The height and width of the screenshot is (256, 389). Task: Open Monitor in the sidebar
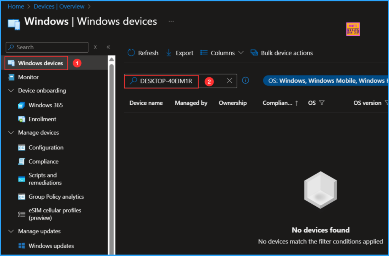click(28, 77)
